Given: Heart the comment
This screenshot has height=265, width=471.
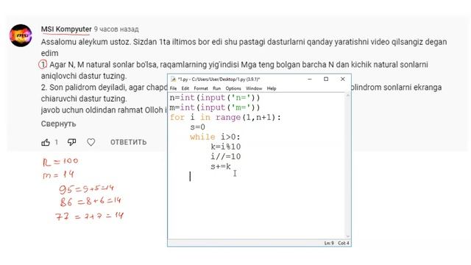Looking at the screenshot, I should pos(91,142).
